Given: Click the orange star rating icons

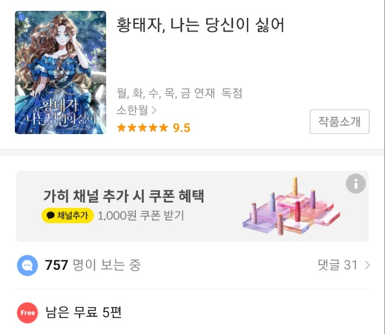Looking at the screenshot, I should point(142,127).
